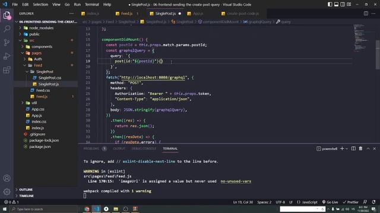
Task: Click Spaces: 2 indentation status item
Action: click(264, 202)
